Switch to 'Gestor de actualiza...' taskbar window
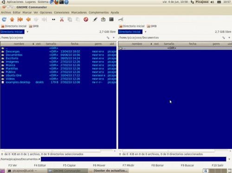 (109, 171)
